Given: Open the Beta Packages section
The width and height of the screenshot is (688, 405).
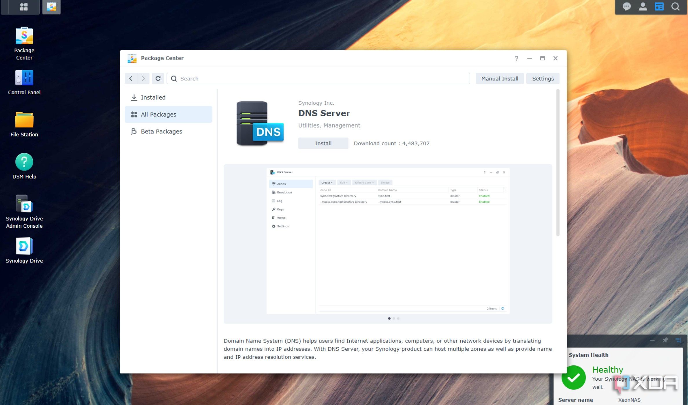Looking at the screenshot, I should 161,131.
